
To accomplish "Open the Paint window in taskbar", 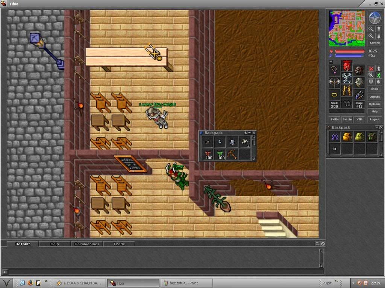I will (186, 283).
